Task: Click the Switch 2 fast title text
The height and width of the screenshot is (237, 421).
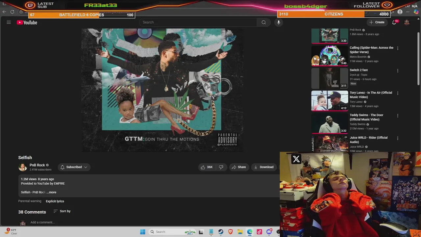Action: coord(359,70)
